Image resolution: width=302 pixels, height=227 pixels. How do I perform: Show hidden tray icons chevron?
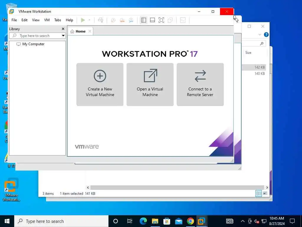pos(243,221)
